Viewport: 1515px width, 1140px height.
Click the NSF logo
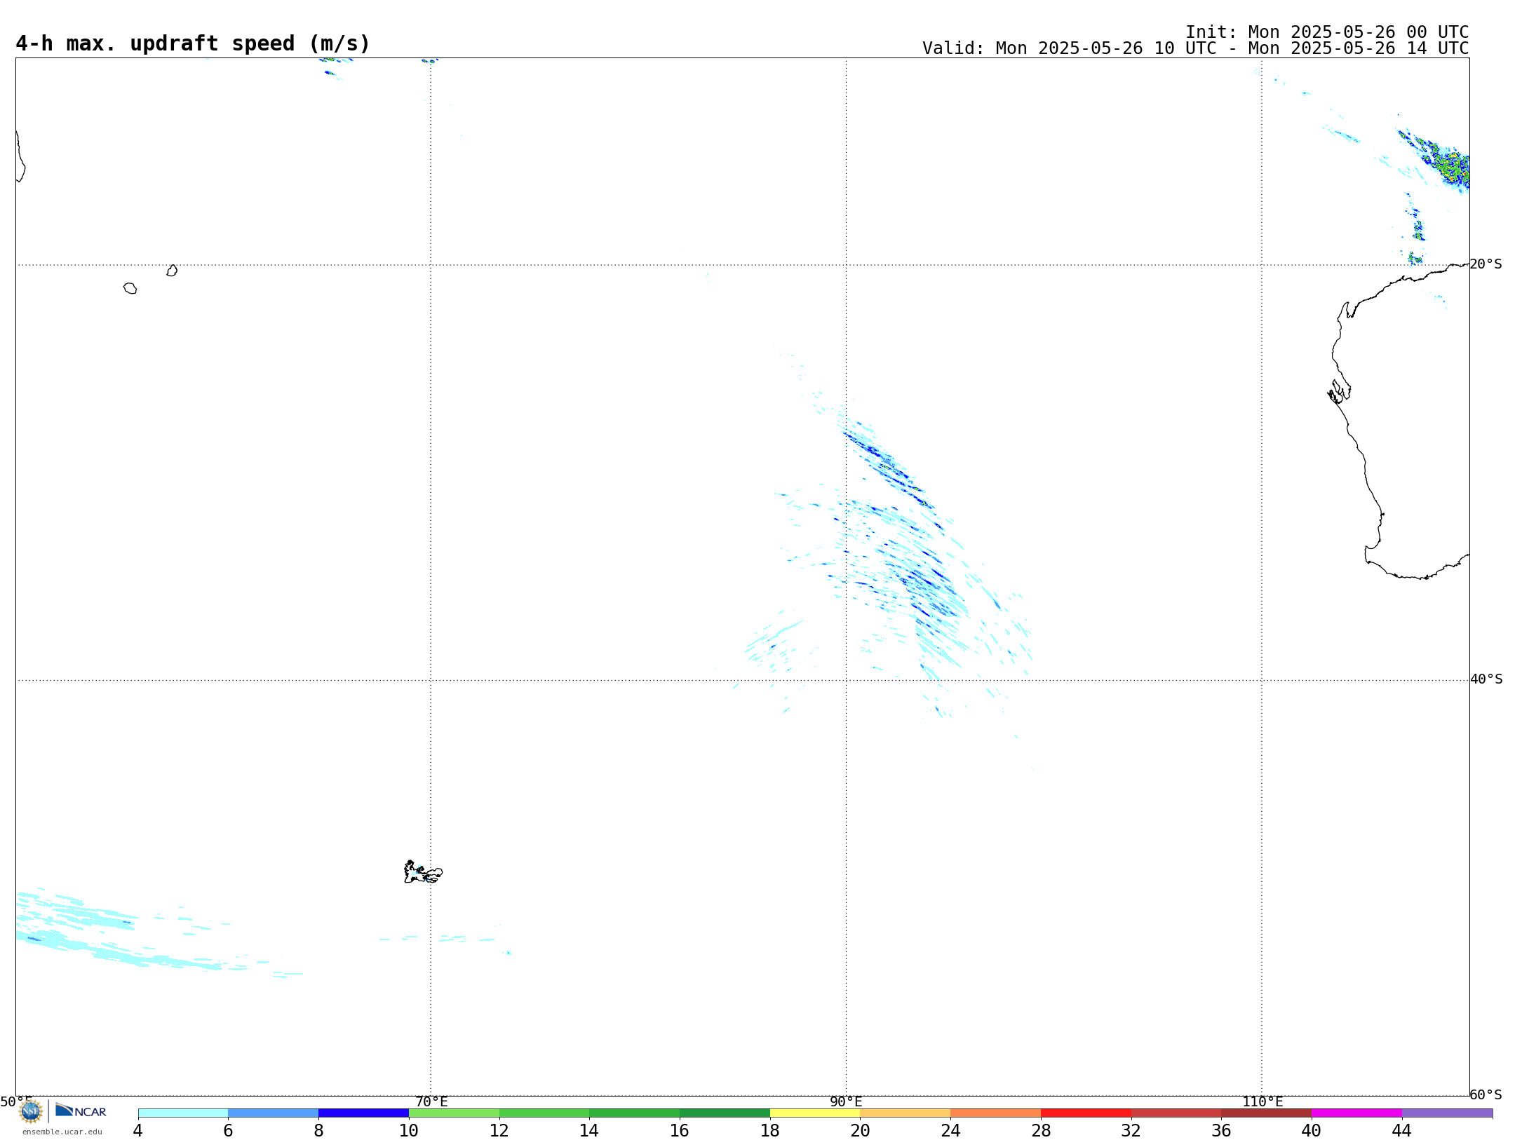click(31, 1111)
